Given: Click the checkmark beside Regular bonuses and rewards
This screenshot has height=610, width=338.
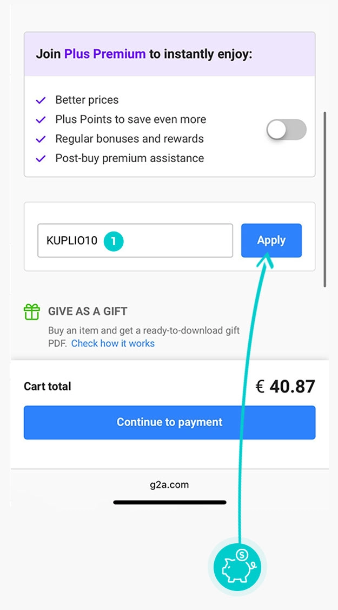Looking at the screenshot, I should pos(41,139).
